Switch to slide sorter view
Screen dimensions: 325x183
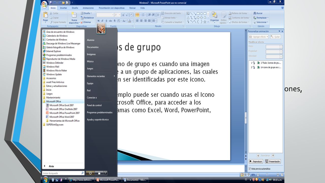point(246,175)
